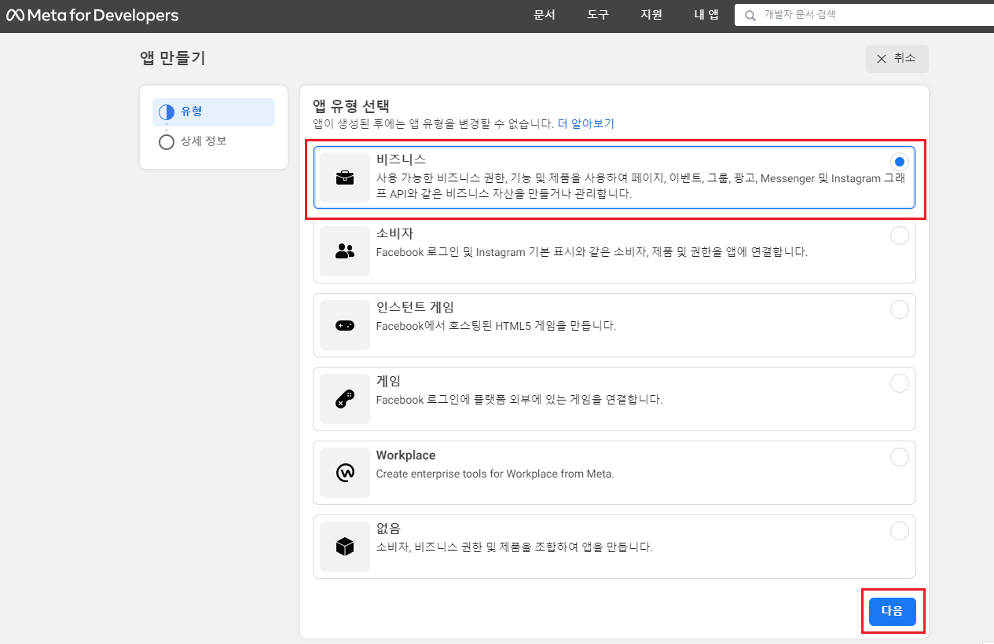This screenshot has height=644, width=994.
Task: Click the 다음 button
Action: pyautogui.click(x=893, y=611)
